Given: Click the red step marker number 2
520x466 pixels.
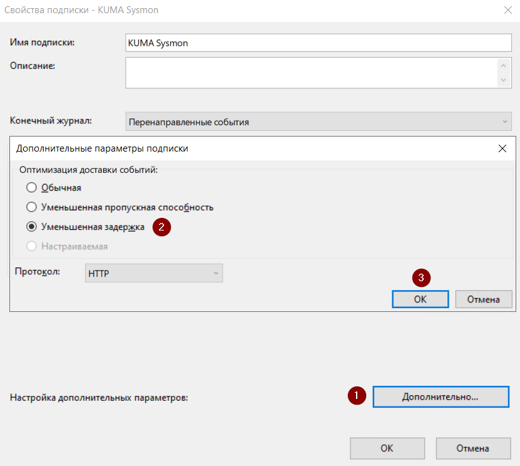Looking at the screenshot, I should pyautogui.click(x=161, y=227).
